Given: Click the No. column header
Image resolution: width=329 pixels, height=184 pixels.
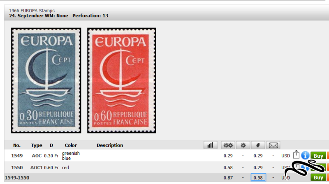Looking at the screenshot, I should click(x=17, y=145).
